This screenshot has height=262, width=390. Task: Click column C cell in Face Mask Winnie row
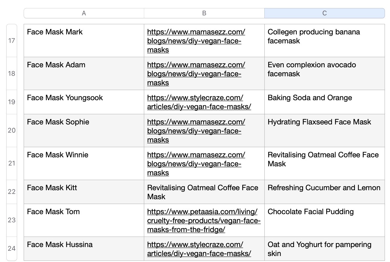tap(325, 163)
